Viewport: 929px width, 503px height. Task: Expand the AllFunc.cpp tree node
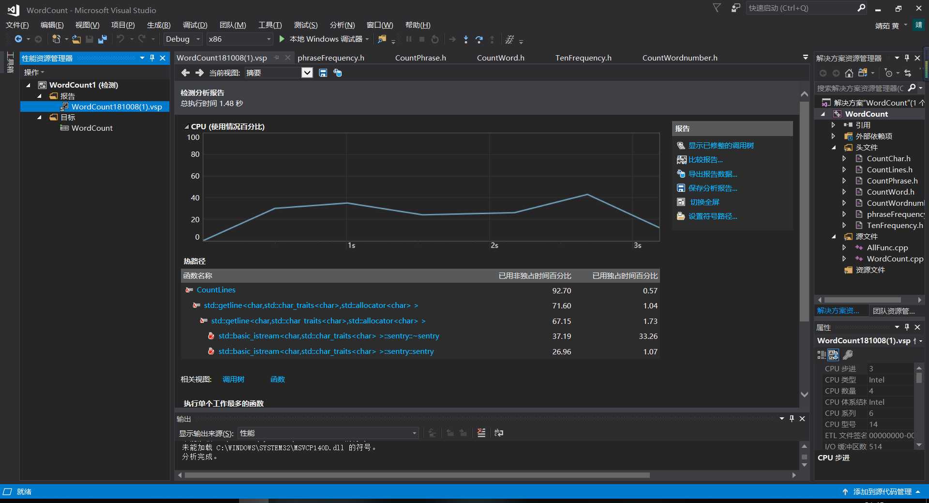(x=844, y=247)
